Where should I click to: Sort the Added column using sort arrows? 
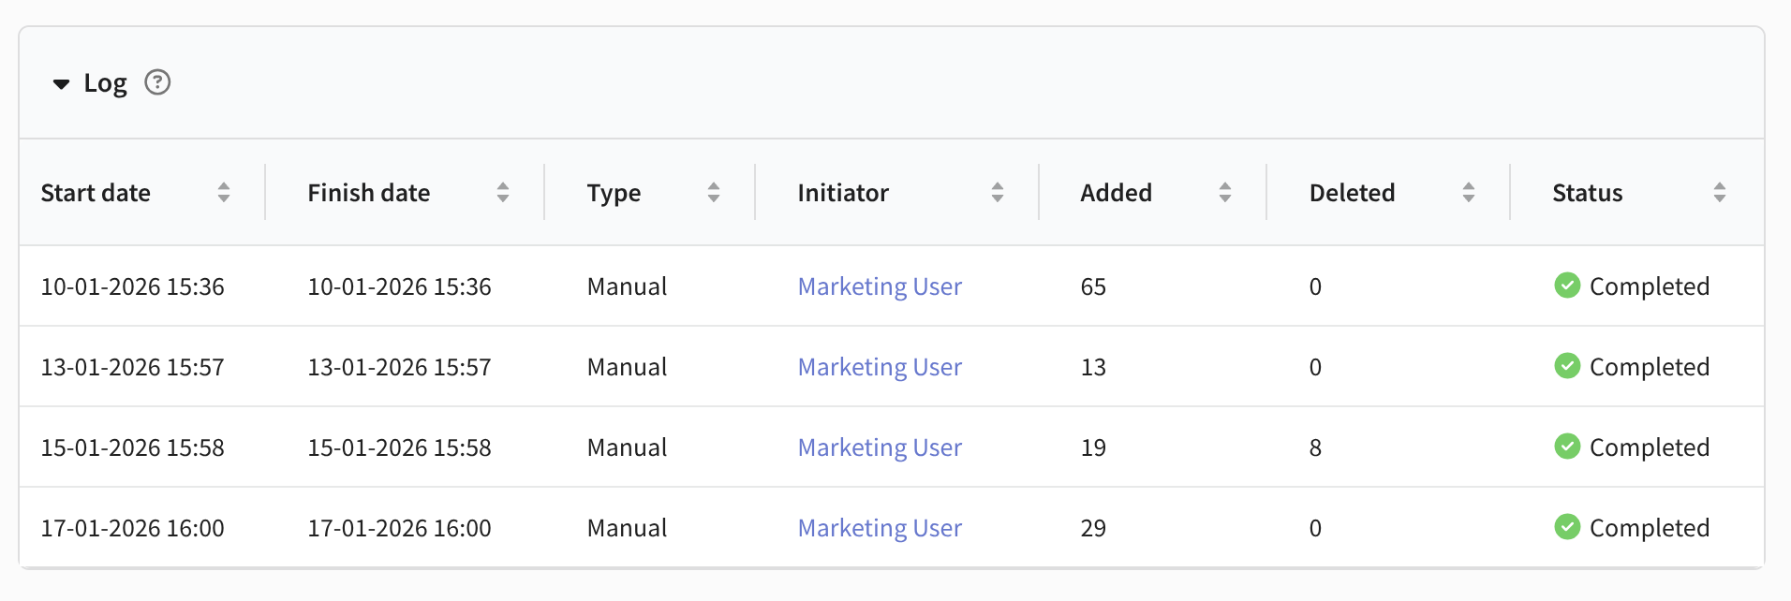coord(1225,193)
